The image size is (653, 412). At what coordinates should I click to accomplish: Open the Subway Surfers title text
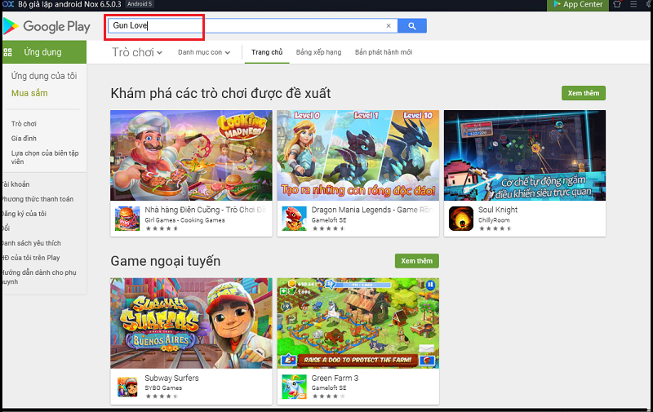[x=171, y=378]
